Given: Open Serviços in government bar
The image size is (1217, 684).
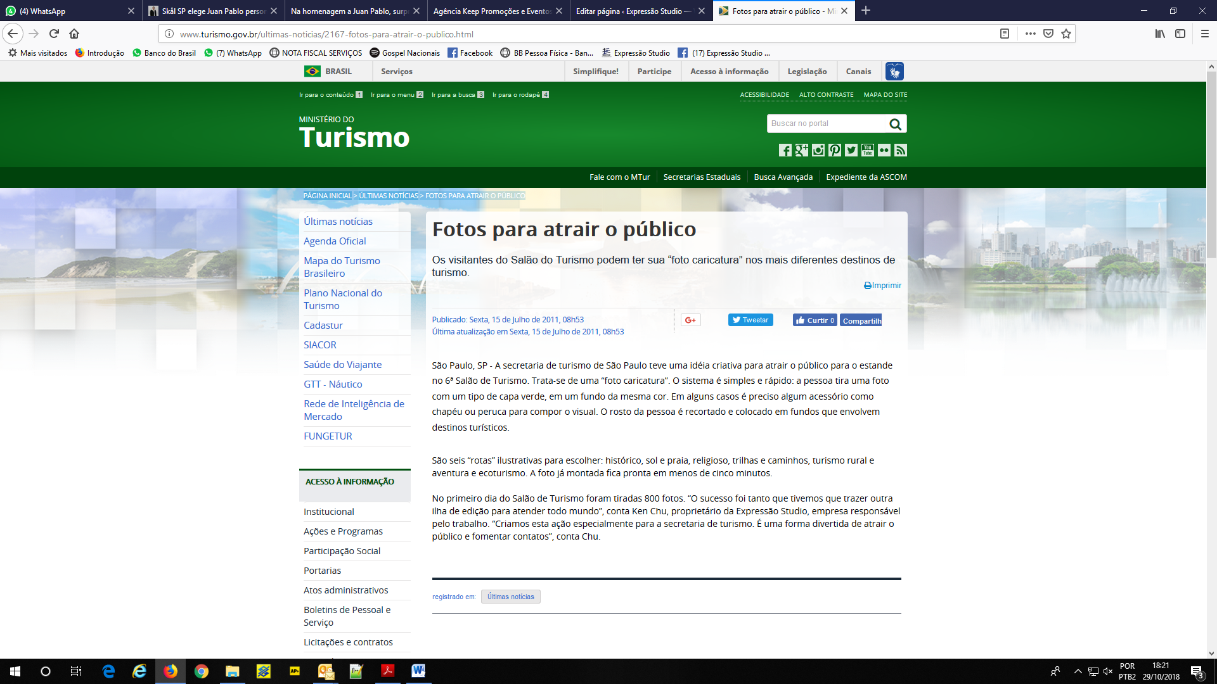Looking at the screenshot, I should pyautogui.click(x=397, y=72).
